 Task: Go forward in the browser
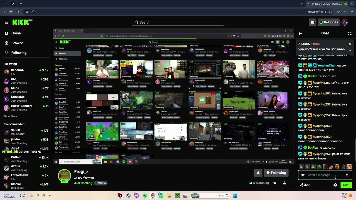click(352, 12)
